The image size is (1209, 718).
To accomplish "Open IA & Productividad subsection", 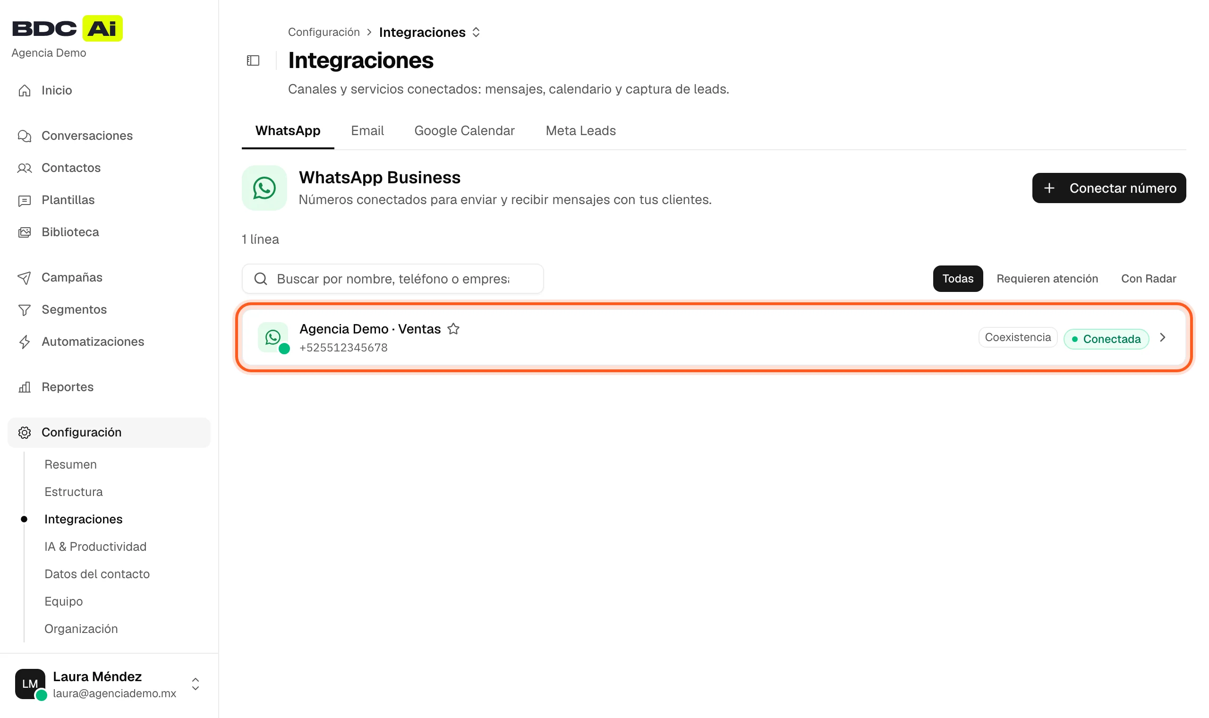I will tap(96, 547).
